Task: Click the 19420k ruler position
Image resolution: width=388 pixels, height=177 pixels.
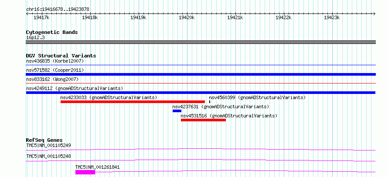Action: (x=187, y=17)
